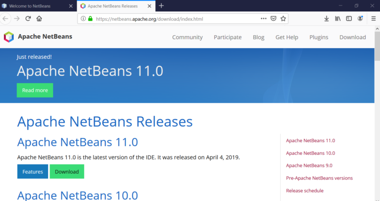Open the Library bookmarks icon
This screenshot has width=380, height=201.
coord(338,19)
